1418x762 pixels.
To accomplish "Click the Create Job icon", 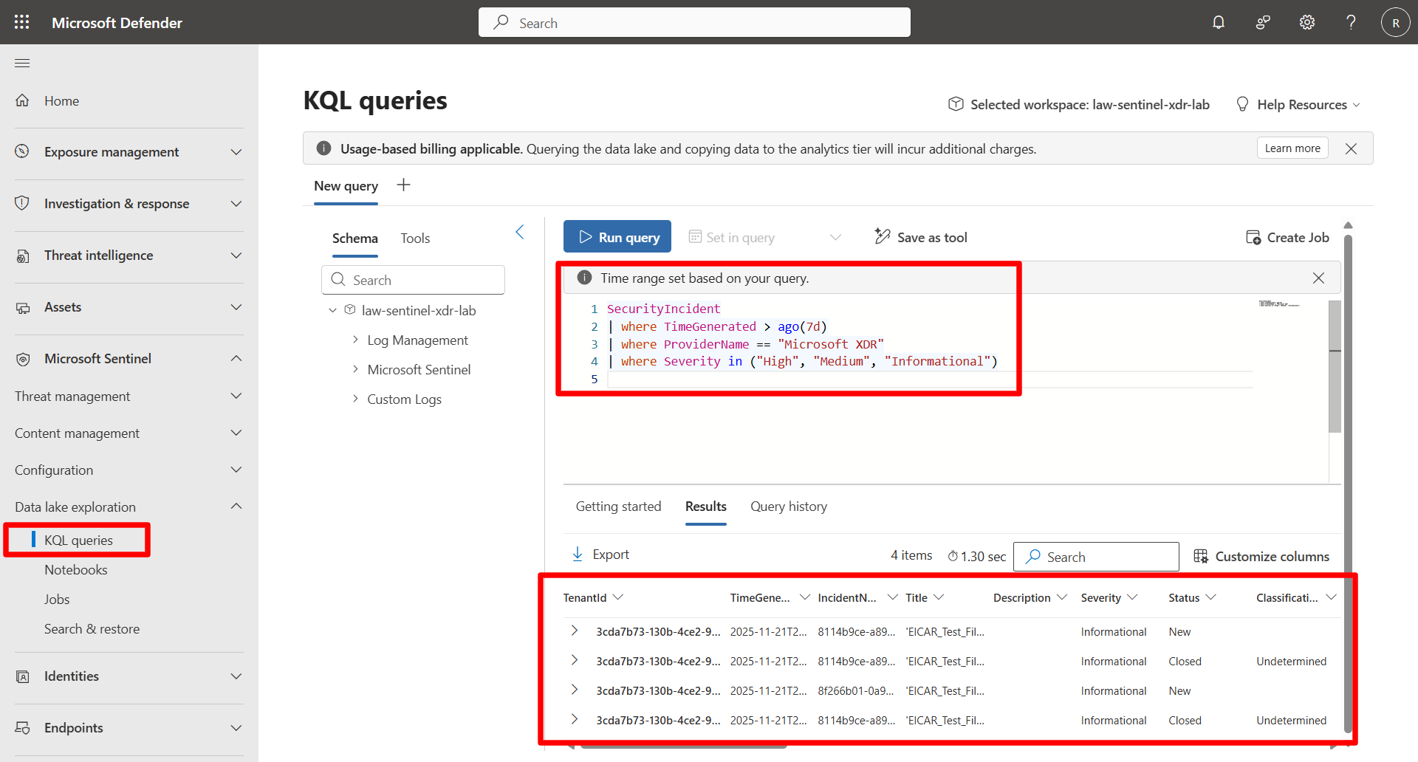I will point(1253,237).
